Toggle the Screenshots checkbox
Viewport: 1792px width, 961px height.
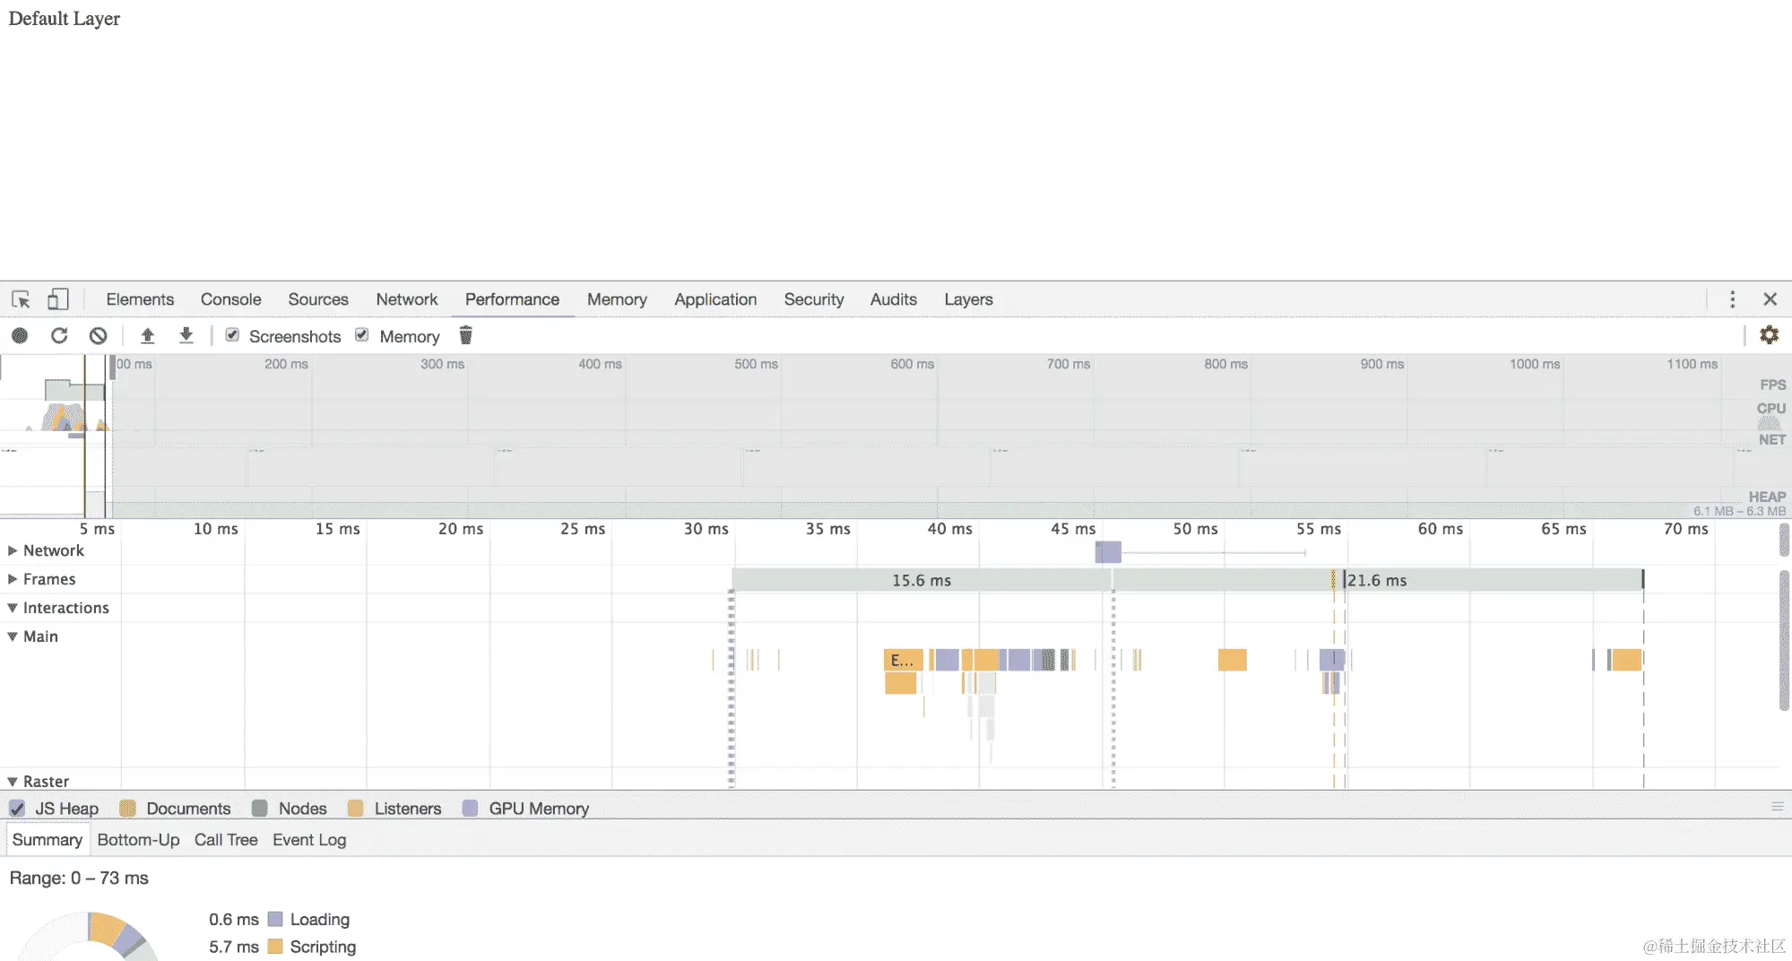click(232, 334)
